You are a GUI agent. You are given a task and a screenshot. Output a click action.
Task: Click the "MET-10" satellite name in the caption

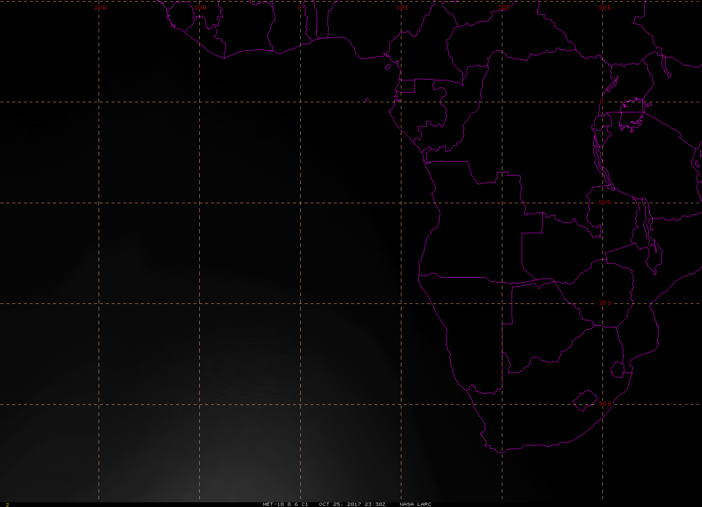(274, 504)
